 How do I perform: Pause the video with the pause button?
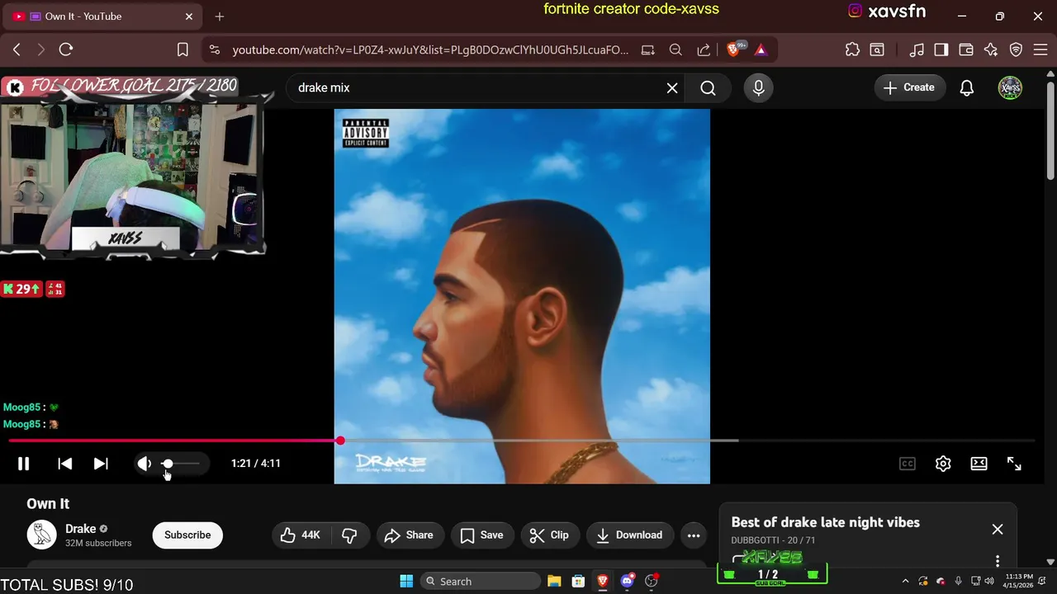23,464
